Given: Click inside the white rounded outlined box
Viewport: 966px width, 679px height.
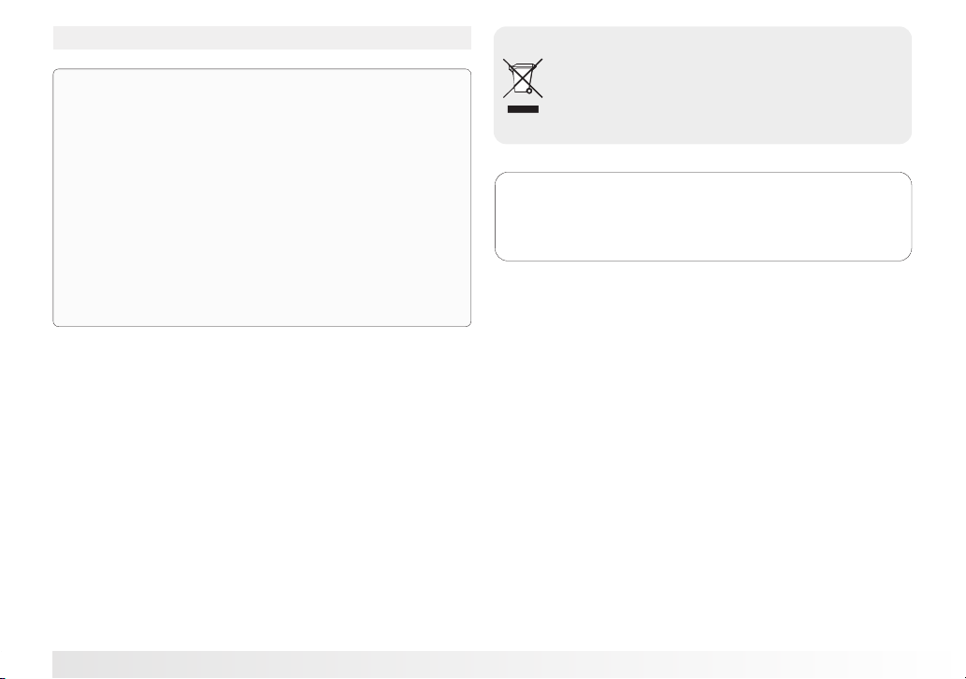Looking at the screenshot, I should [x=703, y=217].
